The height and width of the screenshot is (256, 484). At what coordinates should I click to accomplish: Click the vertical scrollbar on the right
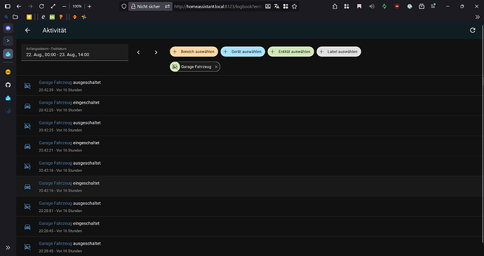(x=483, y=134)
